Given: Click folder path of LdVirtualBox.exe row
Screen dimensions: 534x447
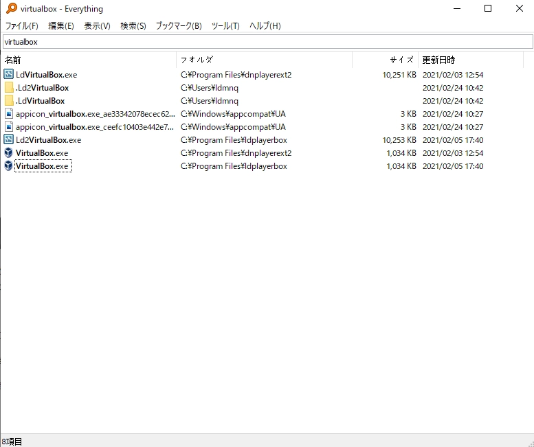Looking at the screenshot, I should click(x=236, y=74).
